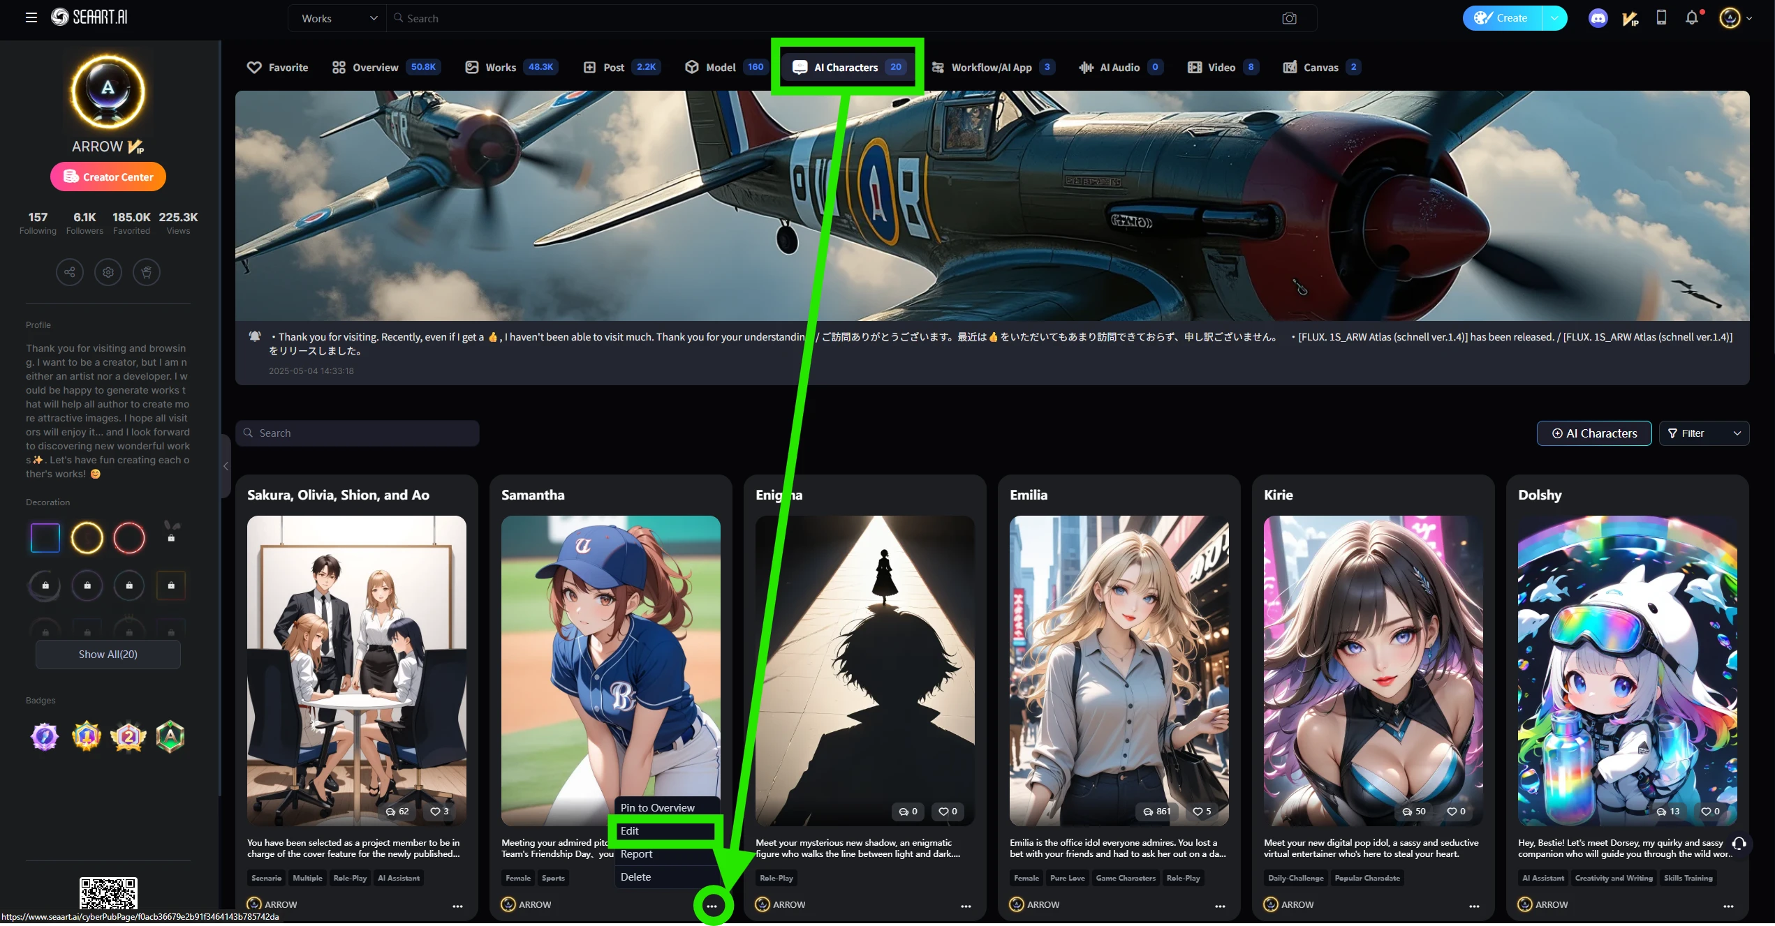Click the mobile phone icon in header

tap(1661, 18)
